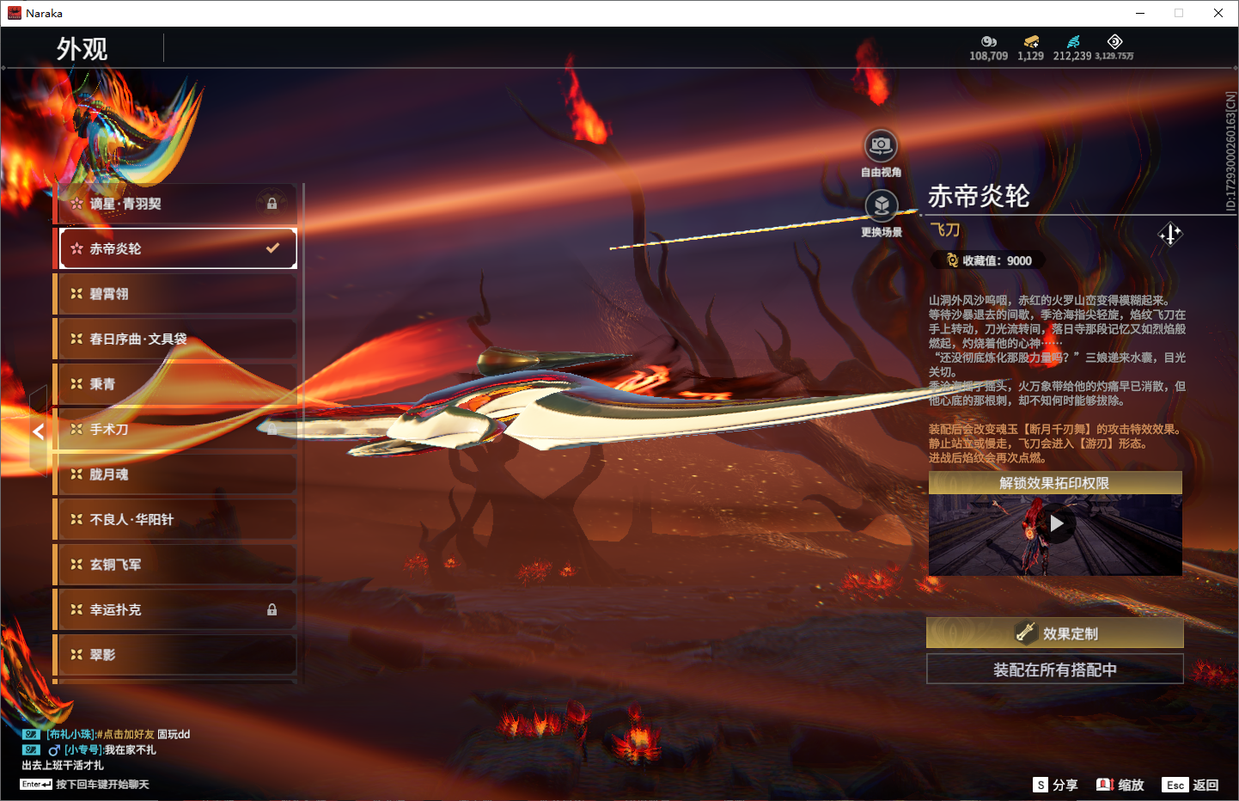Click the diamond currency icon above 3,129.75万
Viewport: 1239px width, 801px height.
point(1114,41)
